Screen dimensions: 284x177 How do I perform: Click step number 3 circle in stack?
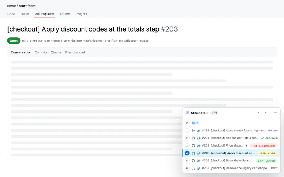coord(187,145)
